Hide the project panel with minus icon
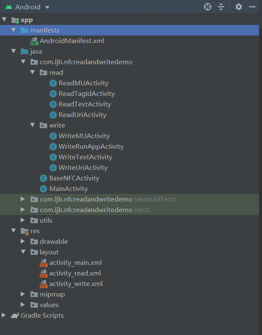 click(252, 7)
